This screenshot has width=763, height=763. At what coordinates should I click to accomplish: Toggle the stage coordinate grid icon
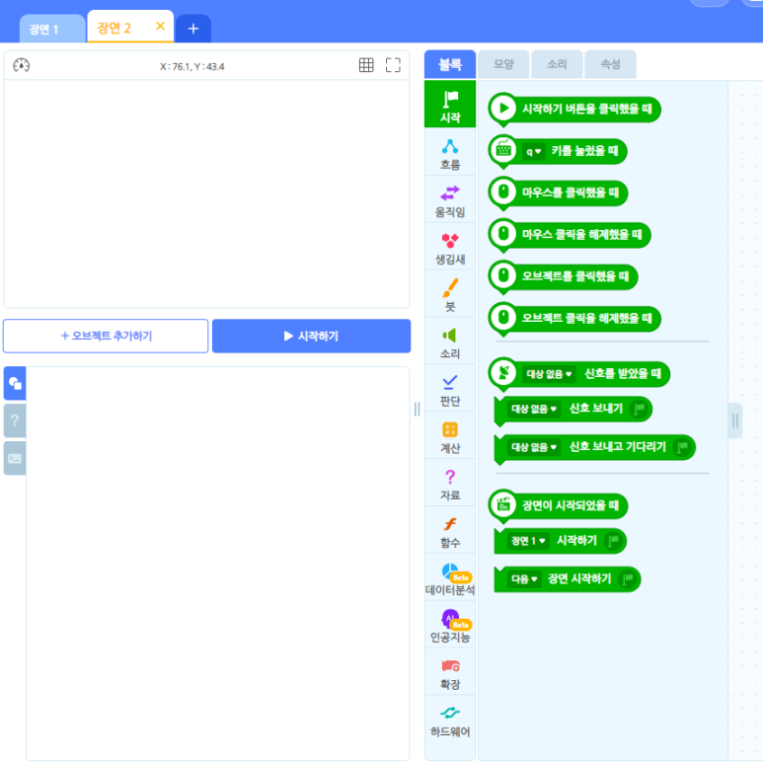point(366,65)
